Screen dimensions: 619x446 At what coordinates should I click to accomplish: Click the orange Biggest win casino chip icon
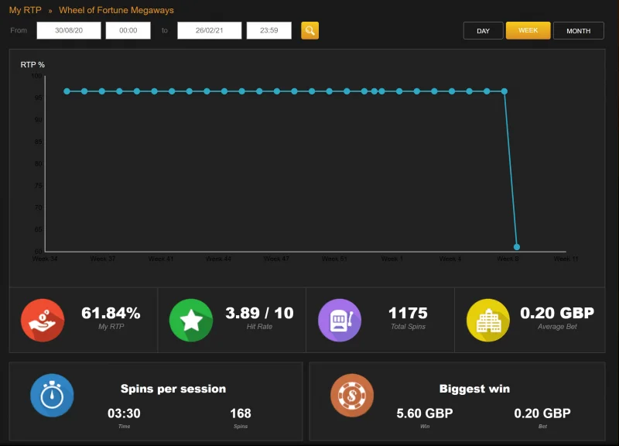coord(352,396)
